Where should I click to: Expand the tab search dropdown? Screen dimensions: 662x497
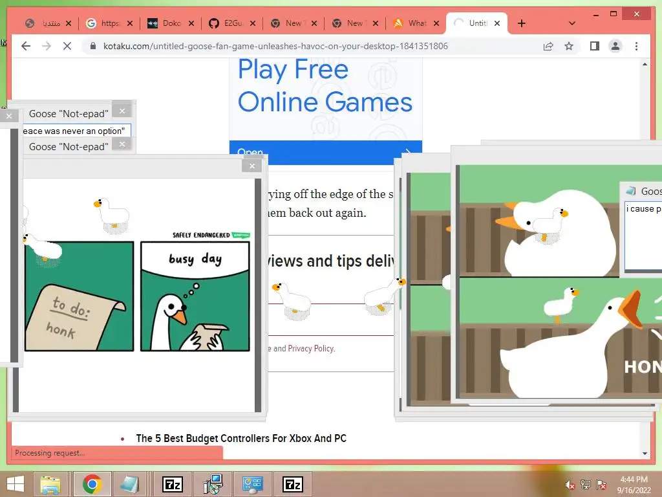[572, 23]
